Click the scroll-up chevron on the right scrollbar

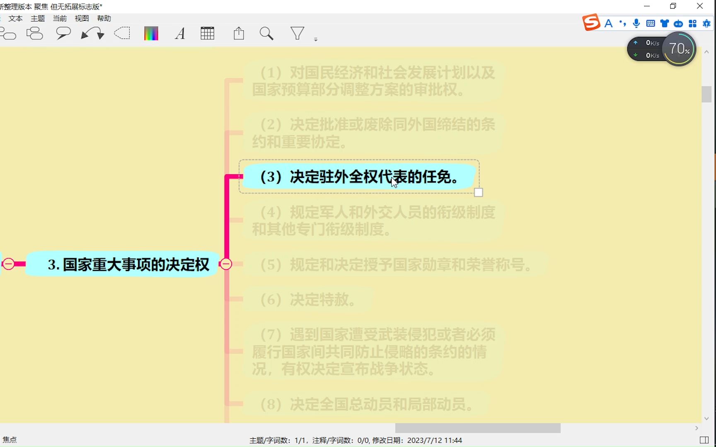pos(706,51)
